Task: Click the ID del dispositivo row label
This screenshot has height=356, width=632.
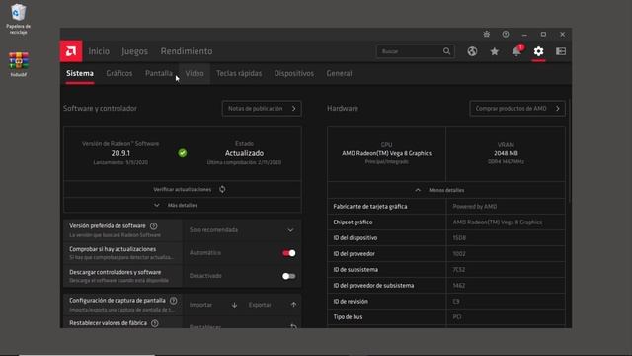Action: click(355, 237)
